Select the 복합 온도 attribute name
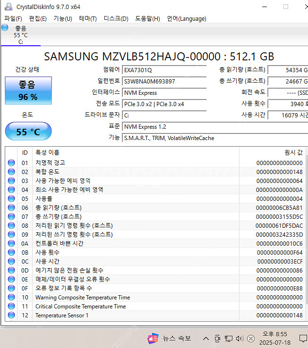Image resolution: width=308 pixels, height=348 pixels. coord(47,172)
